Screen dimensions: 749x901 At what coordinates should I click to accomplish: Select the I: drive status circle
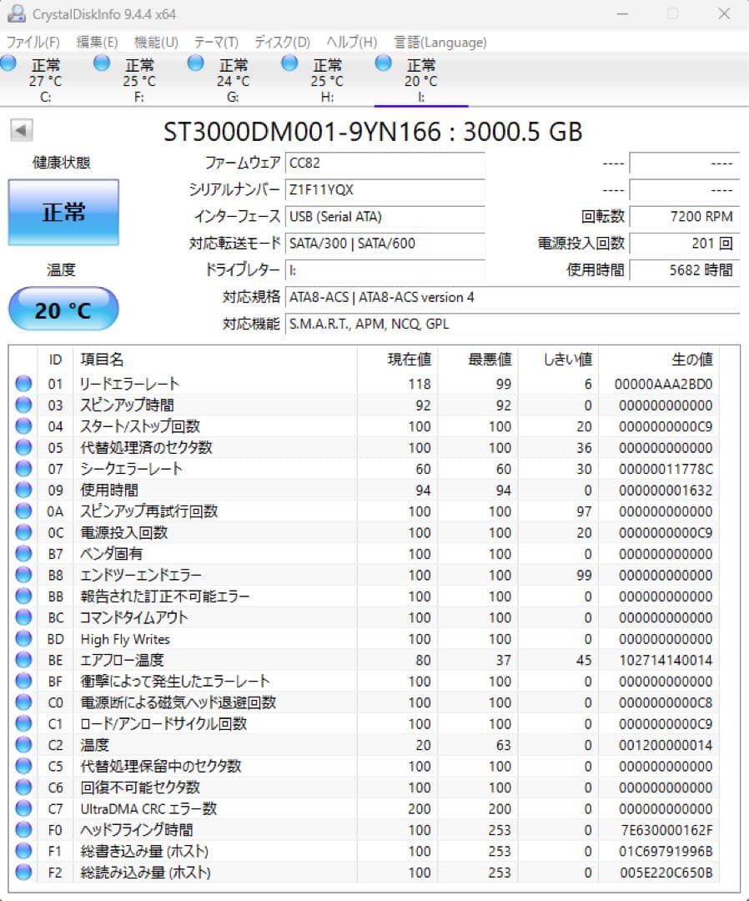tap(383, 63)
